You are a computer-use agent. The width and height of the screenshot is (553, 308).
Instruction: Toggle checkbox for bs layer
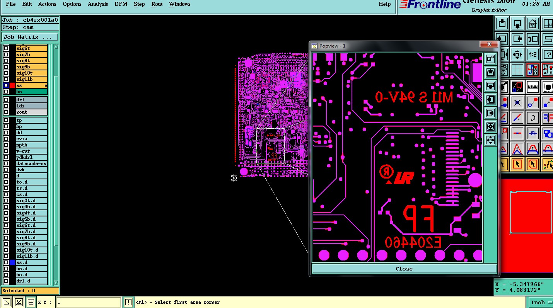coord(6,92)
